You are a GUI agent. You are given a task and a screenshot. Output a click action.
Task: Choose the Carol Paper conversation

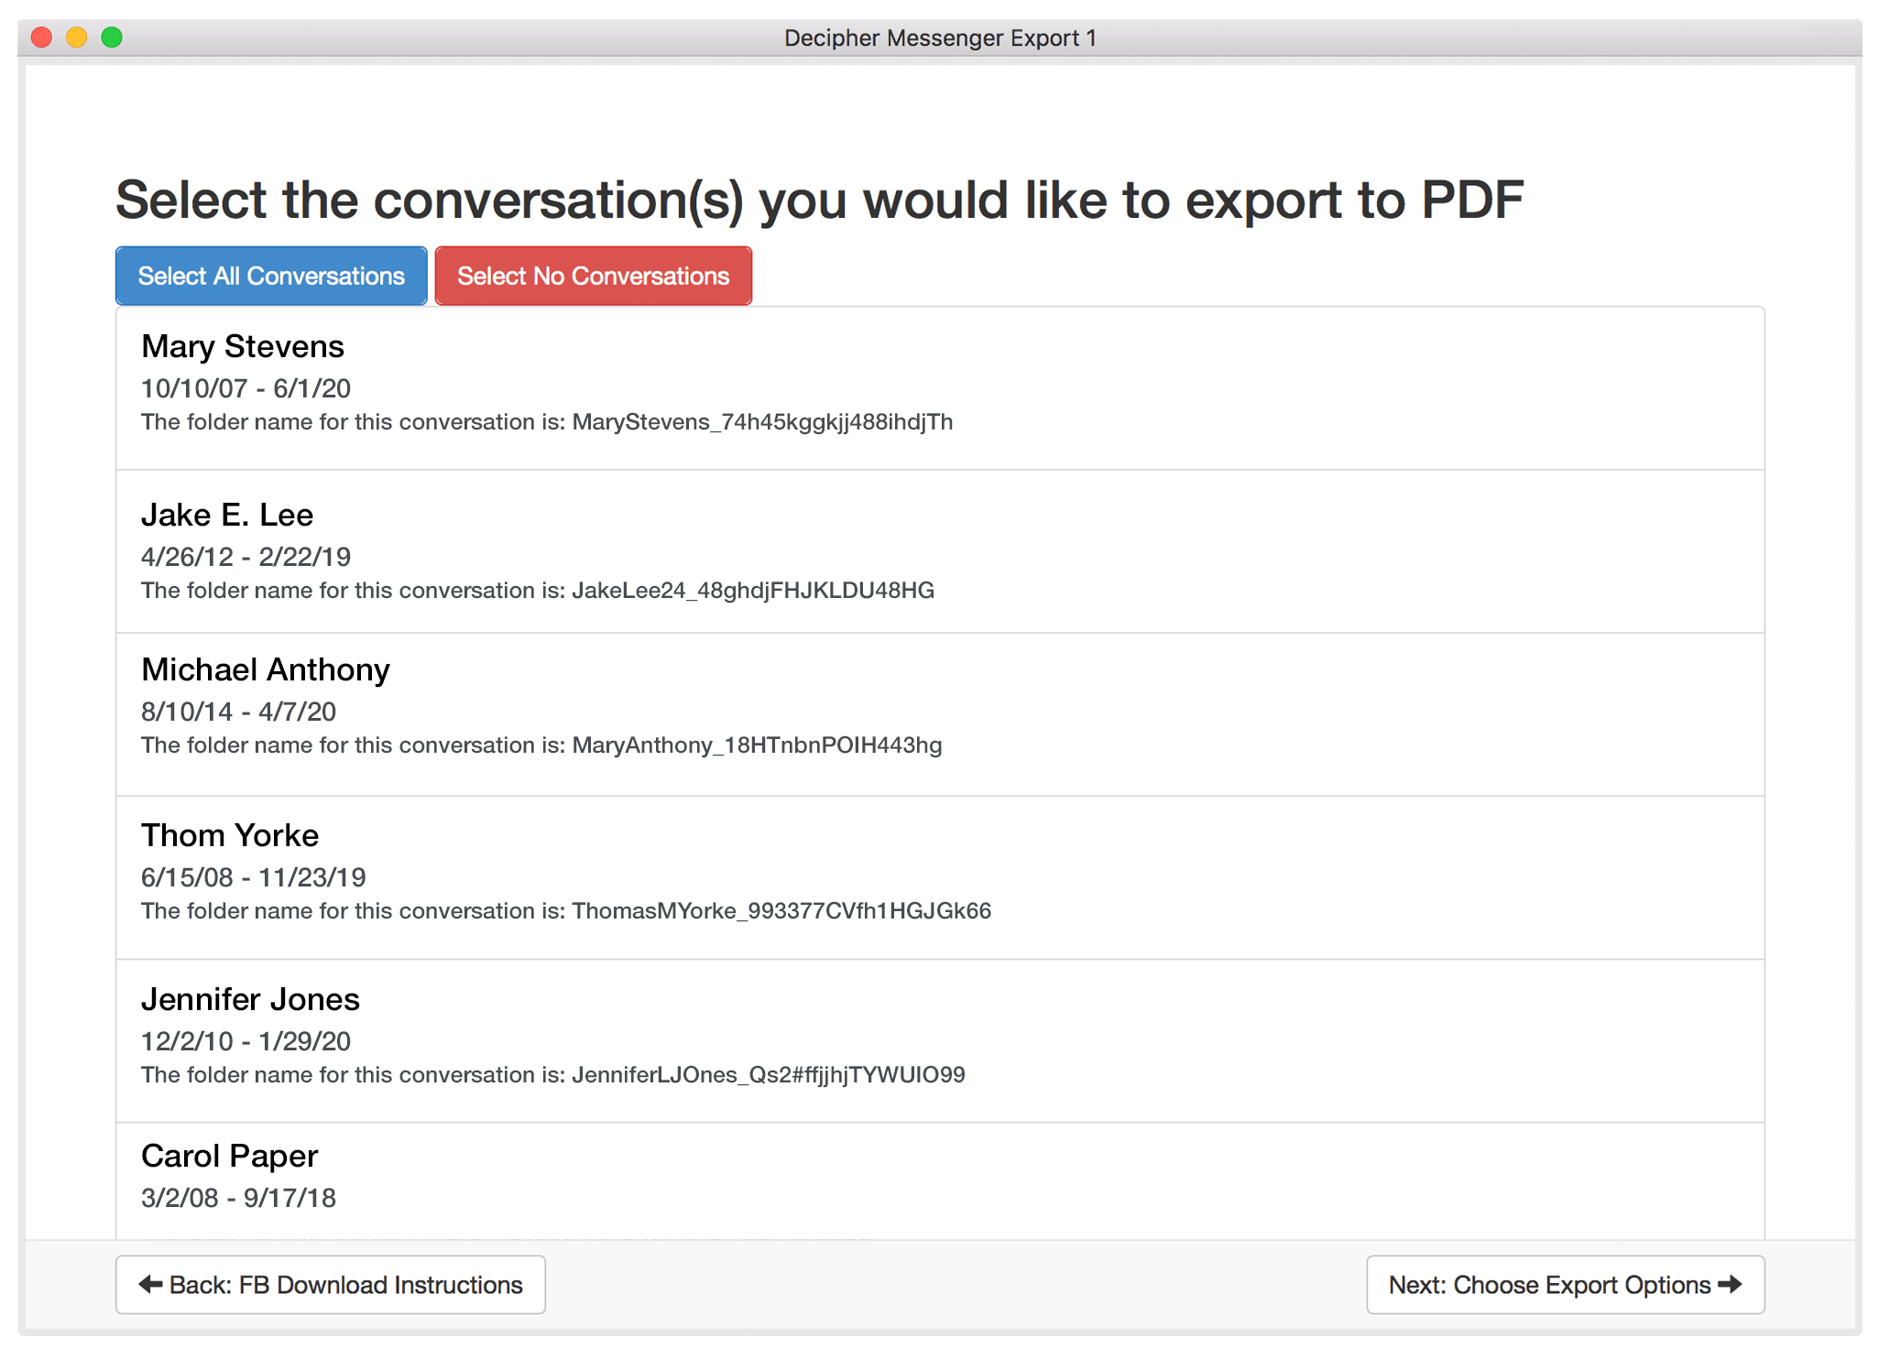click(940, 1181)
